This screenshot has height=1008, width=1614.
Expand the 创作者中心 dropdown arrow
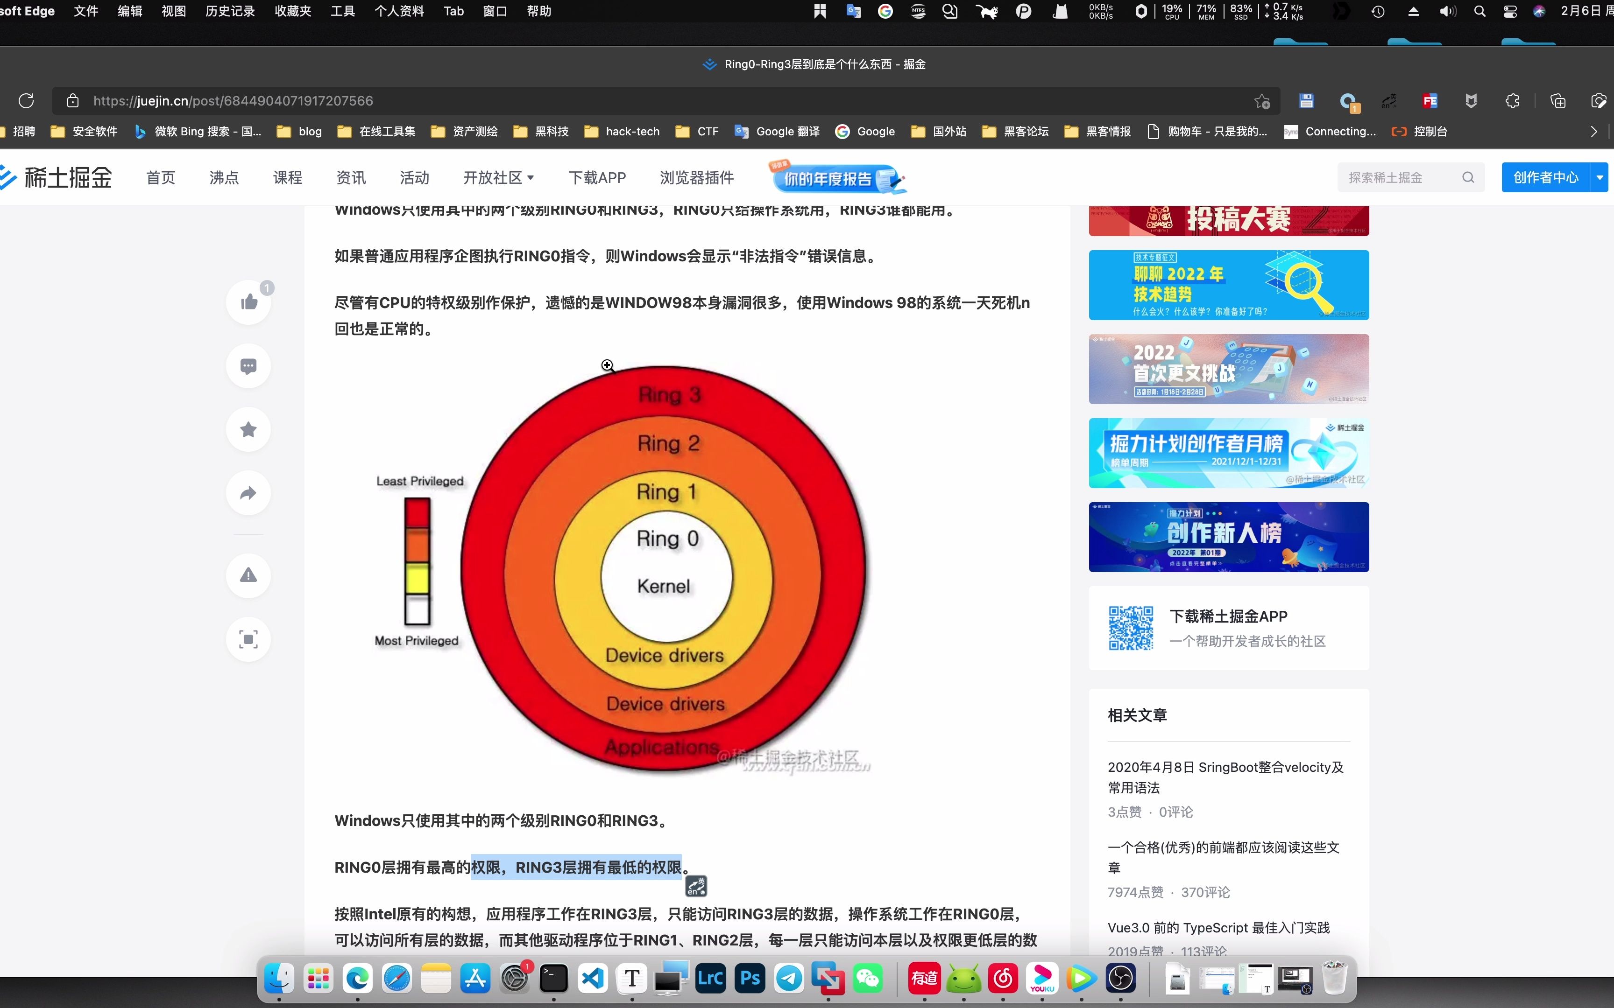(1600, 177)
